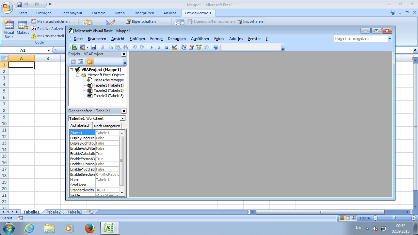Switch to Normal view in the status bar
This screenshot has width=418, height=235.
pos(342,218)
